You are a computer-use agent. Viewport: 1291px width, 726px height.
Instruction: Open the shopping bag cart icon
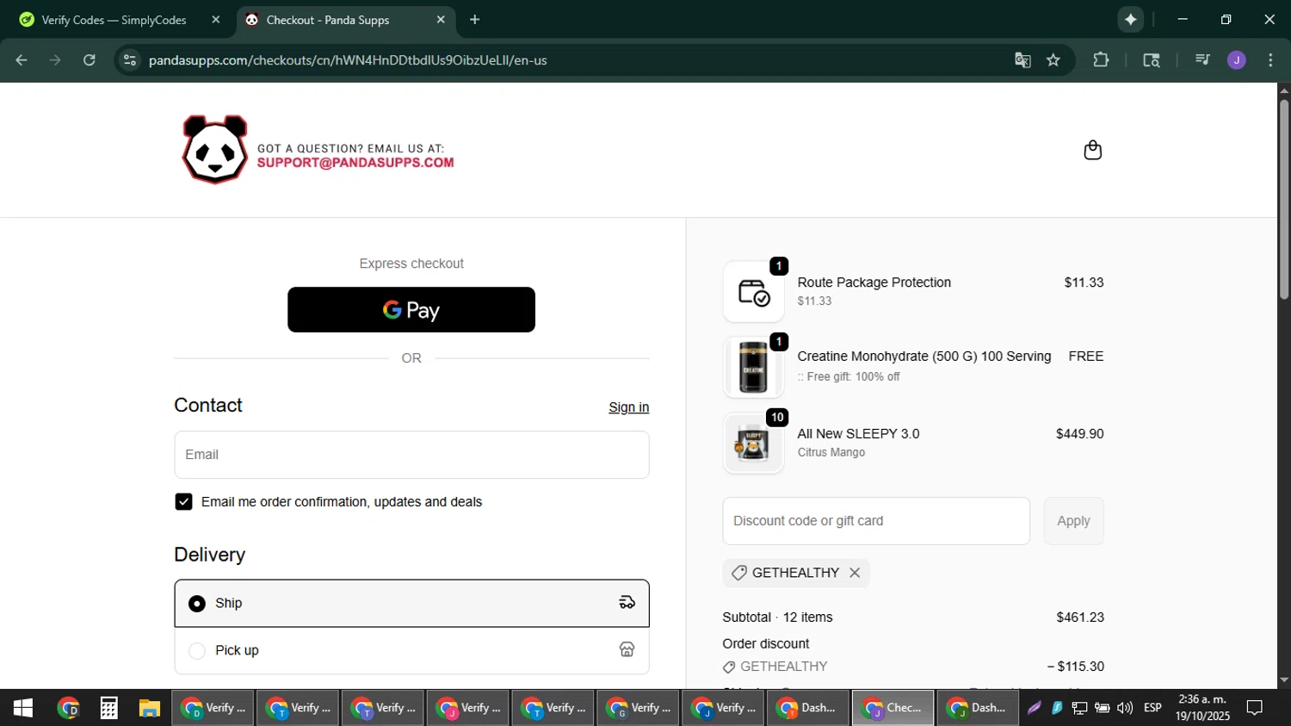(1092, 150)
